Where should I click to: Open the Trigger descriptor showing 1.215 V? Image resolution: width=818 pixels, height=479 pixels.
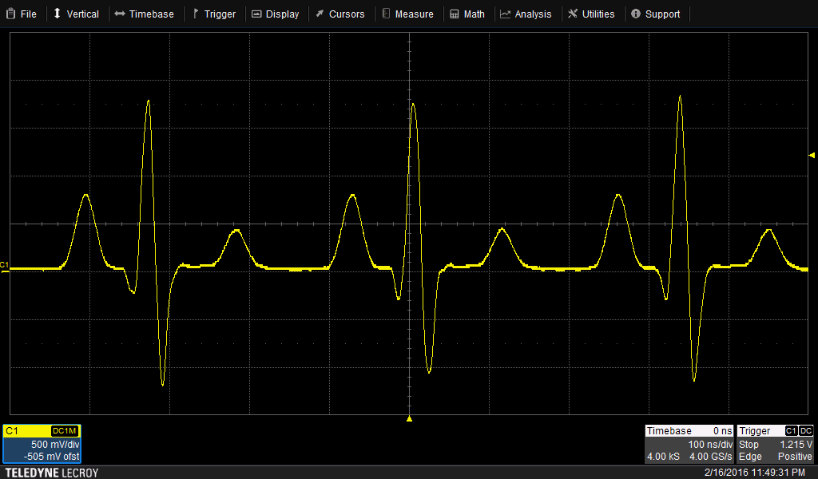tap(775, 444)
